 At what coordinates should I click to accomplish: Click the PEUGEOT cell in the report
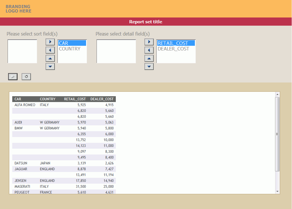pos(22,192)
